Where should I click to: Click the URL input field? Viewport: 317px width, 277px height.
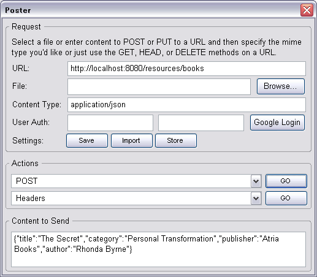(186, 69)
